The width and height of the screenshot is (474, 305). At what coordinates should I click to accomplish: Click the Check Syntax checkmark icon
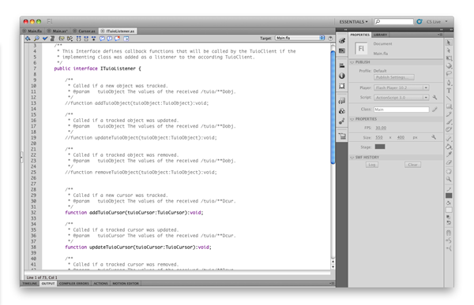[x=45, y=39]
